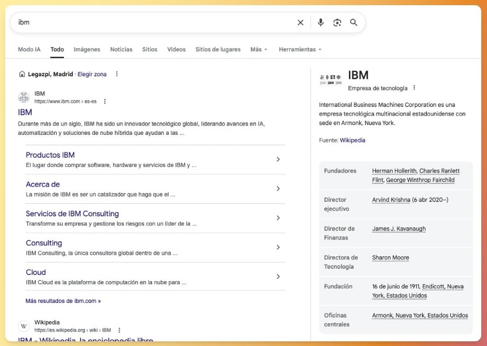Expand the Productos IBM sitelink chevron

[278, 159]
